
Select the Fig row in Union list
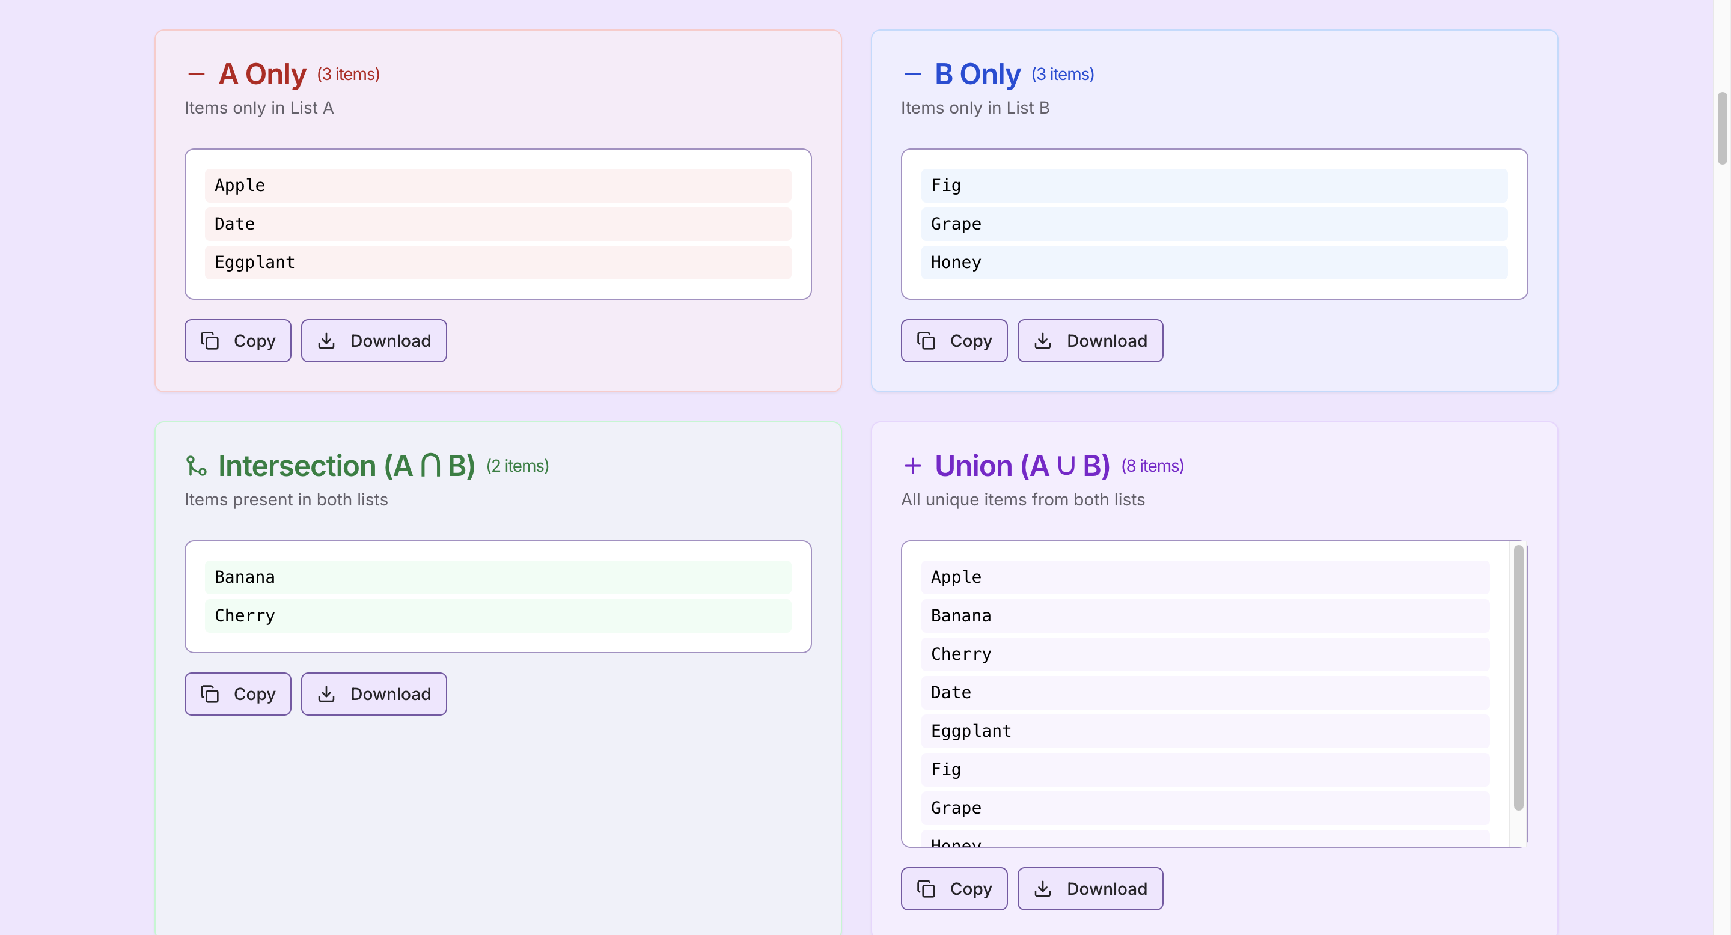[x=1204, y=769]
